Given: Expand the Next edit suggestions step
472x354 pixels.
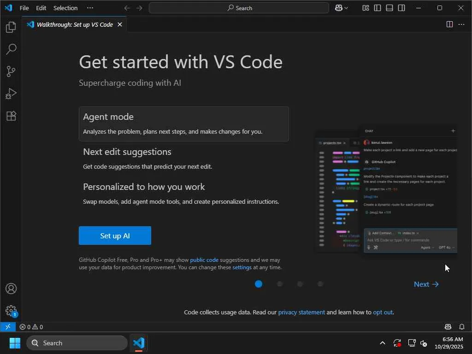Looking at the screenshot, I should click(183, 159).
